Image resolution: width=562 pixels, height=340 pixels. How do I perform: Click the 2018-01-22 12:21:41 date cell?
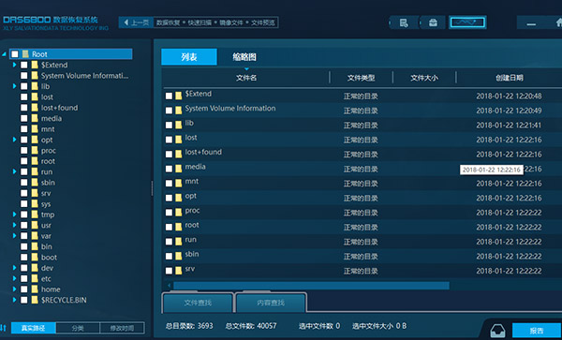click(x=509, y=125)
